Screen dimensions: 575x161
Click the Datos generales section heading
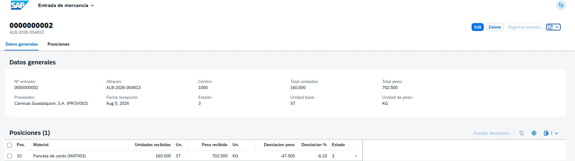(x=33, y=62)
